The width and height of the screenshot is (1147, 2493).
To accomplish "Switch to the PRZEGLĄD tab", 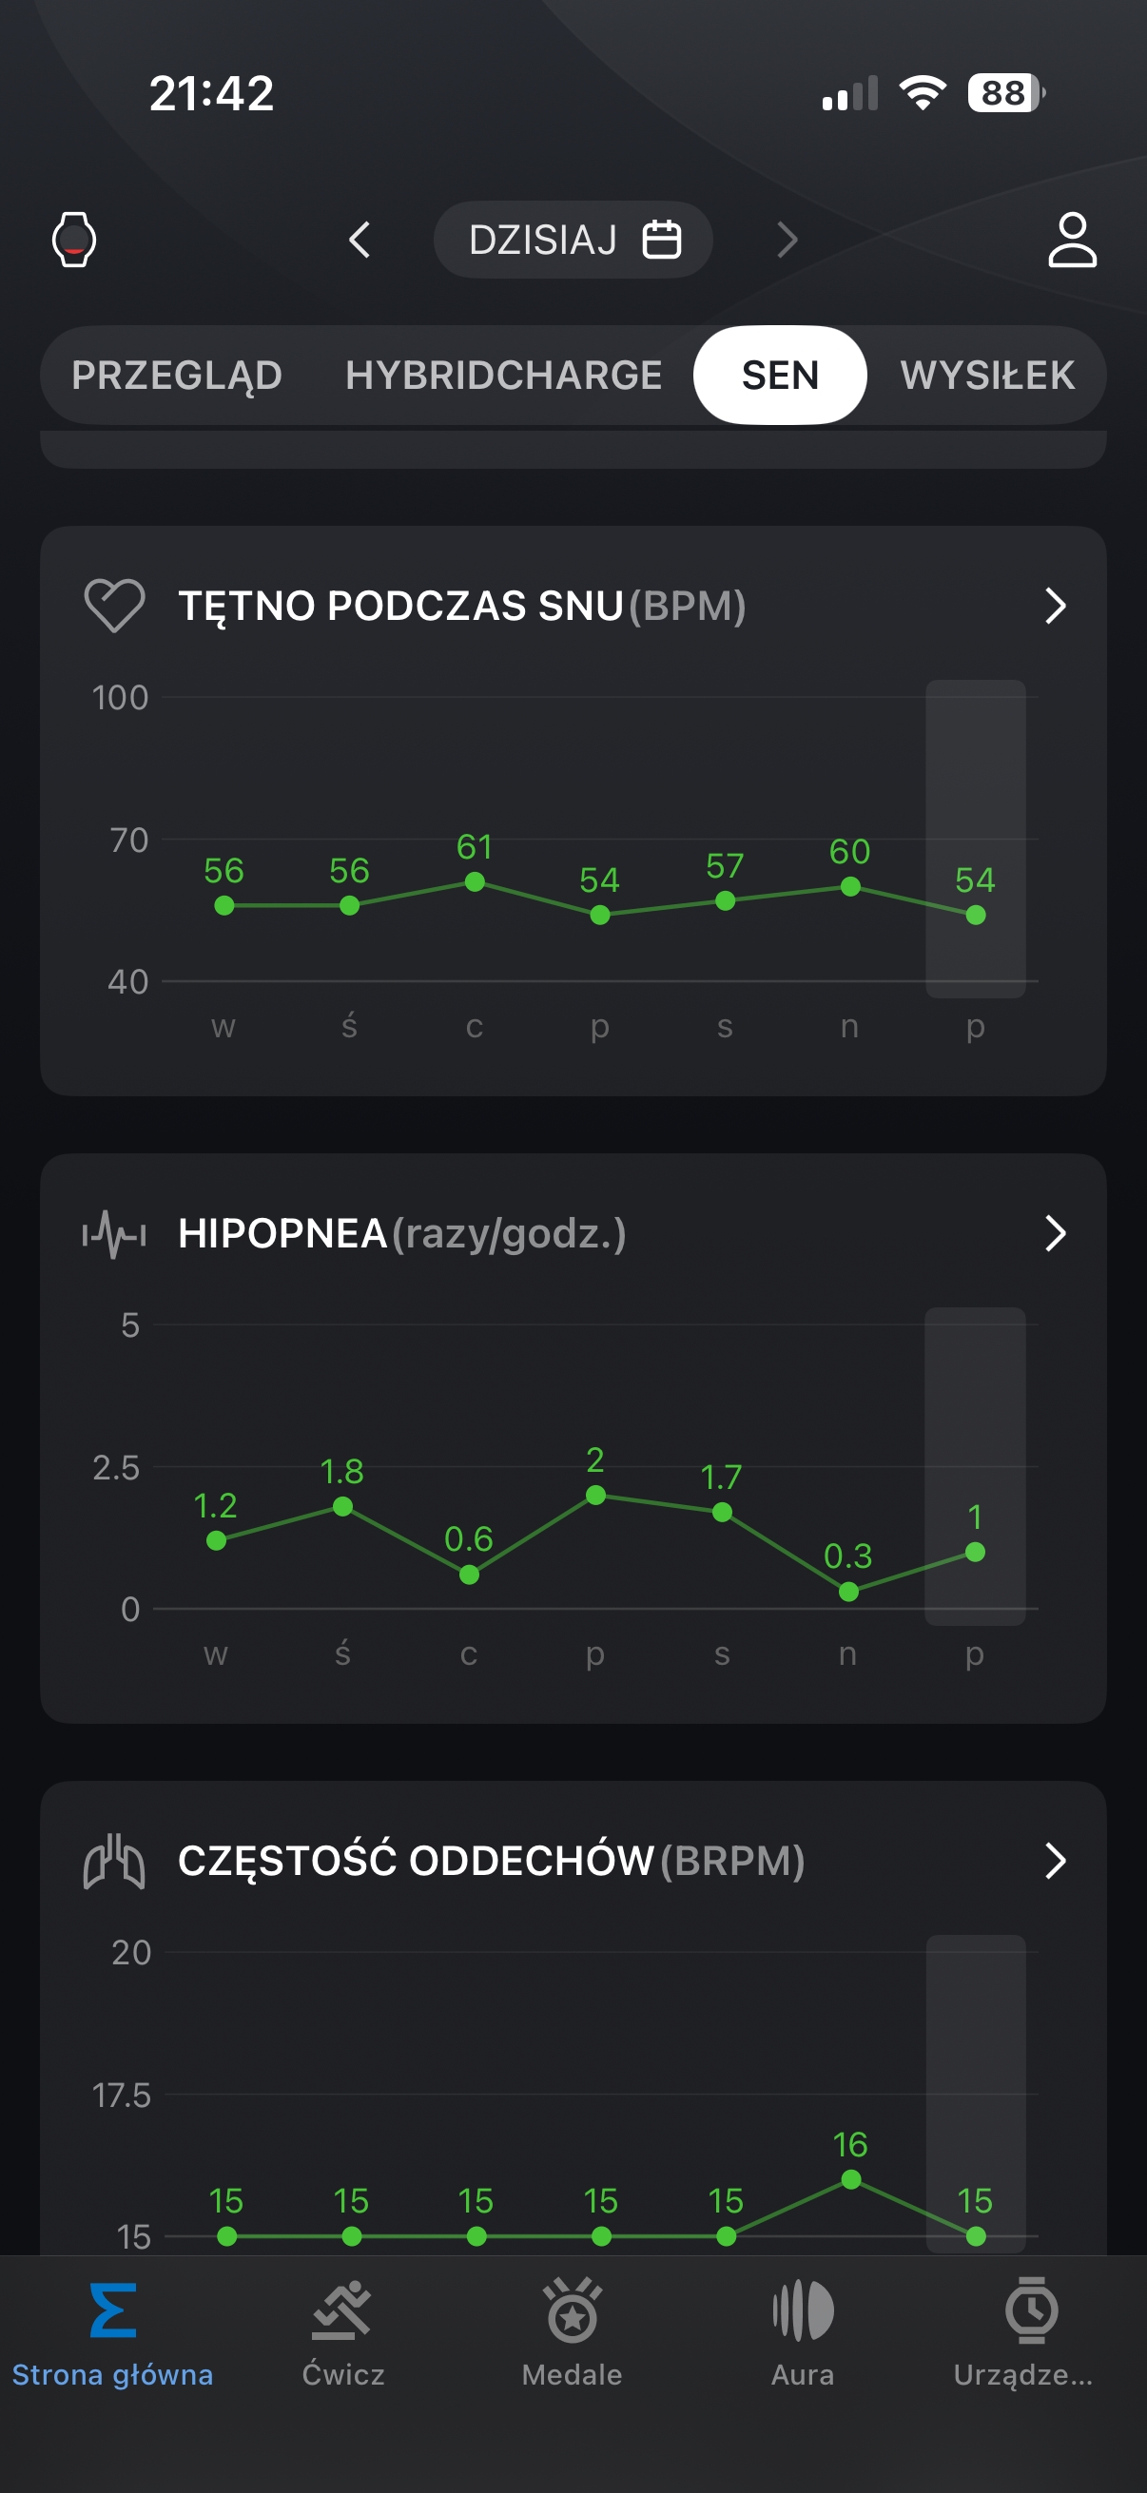I will coord(177,376).
